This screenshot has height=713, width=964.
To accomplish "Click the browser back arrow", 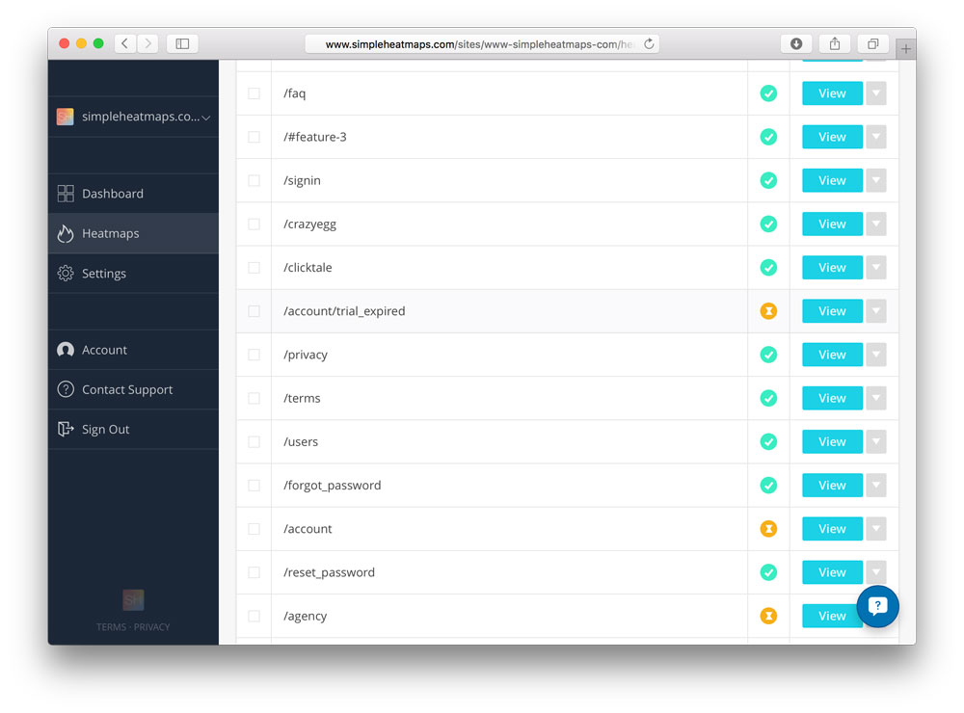I will [x=124, y=43].
